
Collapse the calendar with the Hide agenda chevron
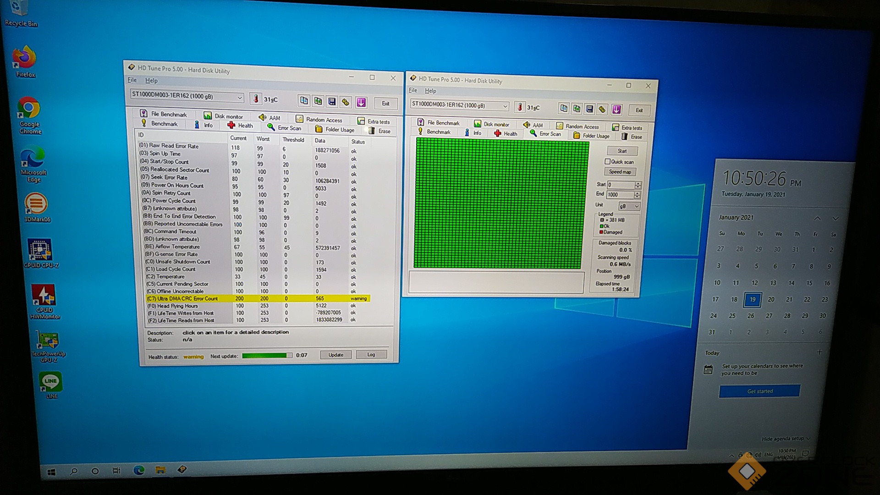click(808, 439)
